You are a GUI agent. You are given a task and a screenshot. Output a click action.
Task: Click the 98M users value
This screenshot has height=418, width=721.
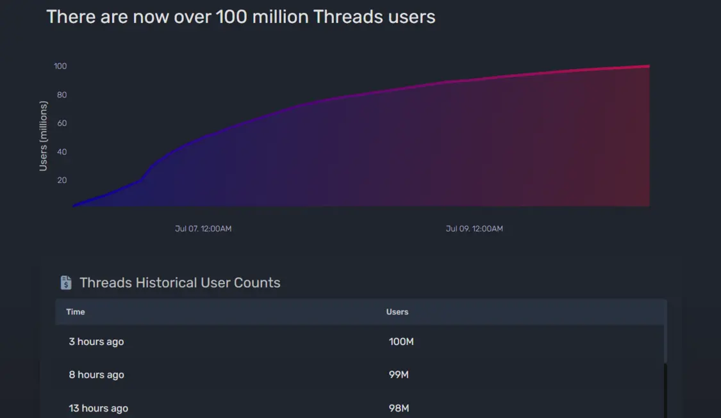point(399,408)
